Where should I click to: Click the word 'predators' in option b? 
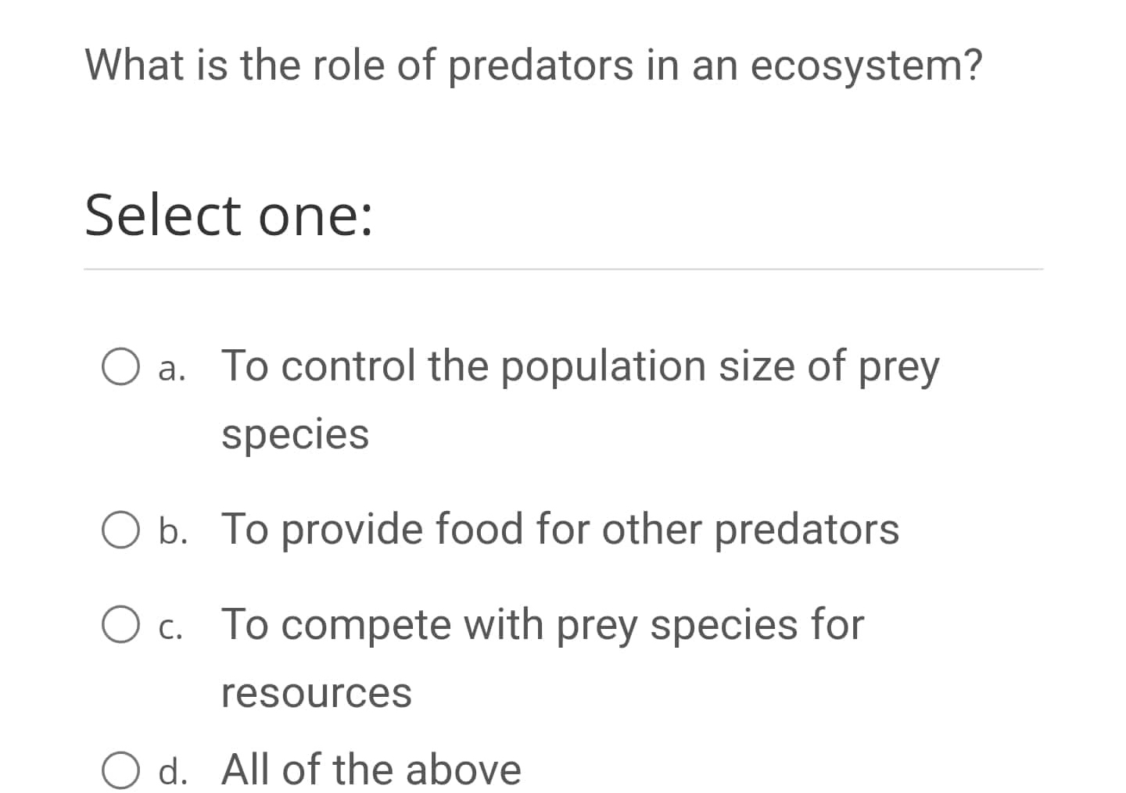(x=806, y=530)
